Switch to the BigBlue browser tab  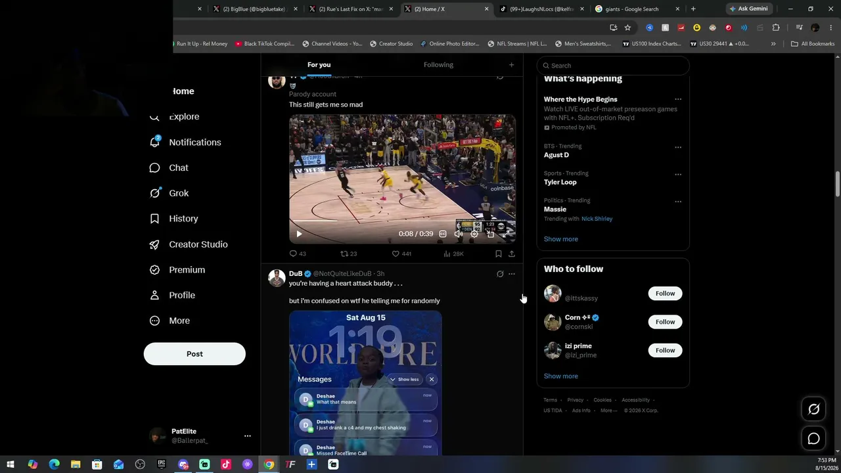(x=254, y=9)
